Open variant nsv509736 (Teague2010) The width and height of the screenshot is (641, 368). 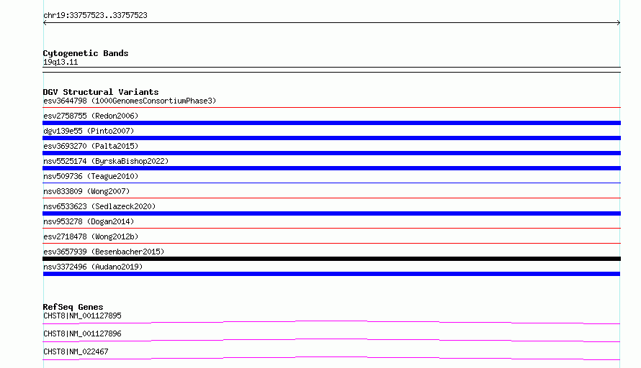91,176
